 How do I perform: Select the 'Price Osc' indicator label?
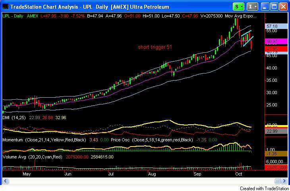click(120, 140)
